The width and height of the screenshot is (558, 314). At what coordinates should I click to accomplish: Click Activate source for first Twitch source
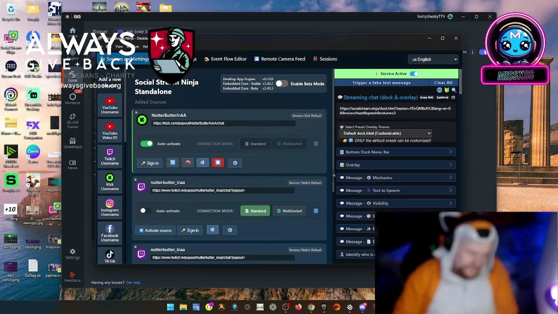tap(155, 230)
